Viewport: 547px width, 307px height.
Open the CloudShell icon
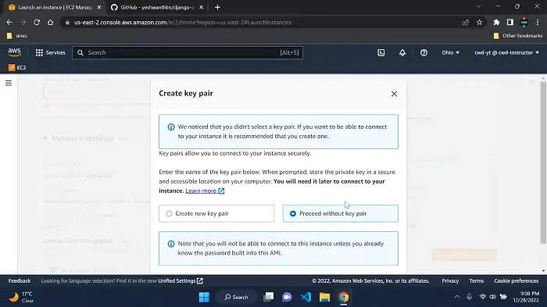[x=381, y=52]
